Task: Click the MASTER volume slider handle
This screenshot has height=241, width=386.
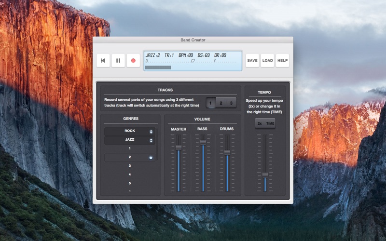Action: click(x=179, y=147)
